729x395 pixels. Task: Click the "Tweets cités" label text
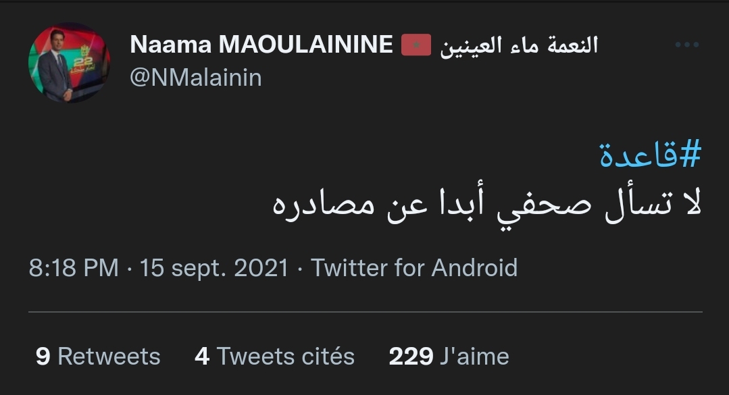tap(286, 356)
